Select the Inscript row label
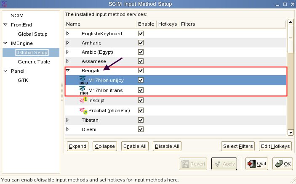This screenshot has width=296, height=184. [96, 100]
